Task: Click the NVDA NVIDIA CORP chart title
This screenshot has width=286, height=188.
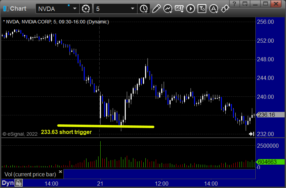Action: pyautogui.click(x=56, y=22)
